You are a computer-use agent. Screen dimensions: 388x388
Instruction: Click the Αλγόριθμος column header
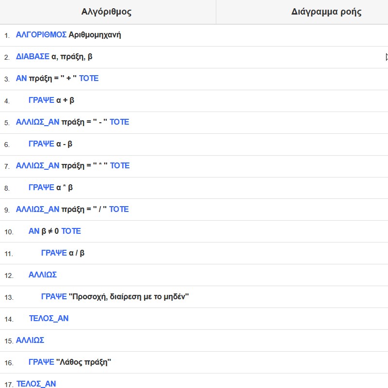[x=106, y=12]
